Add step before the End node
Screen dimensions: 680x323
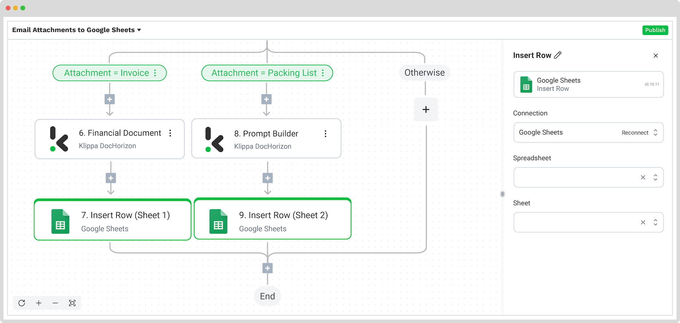click(268, 268)
